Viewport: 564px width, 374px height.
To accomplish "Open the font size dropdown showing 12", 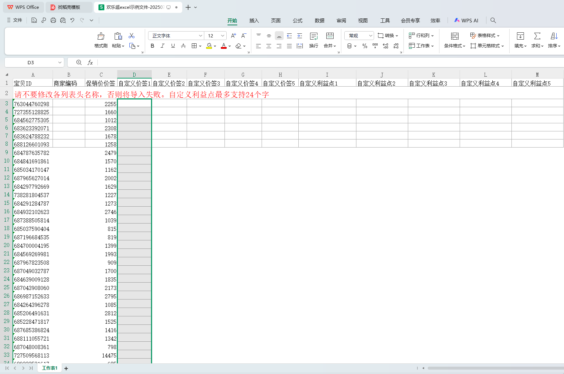I will [223, 36].
